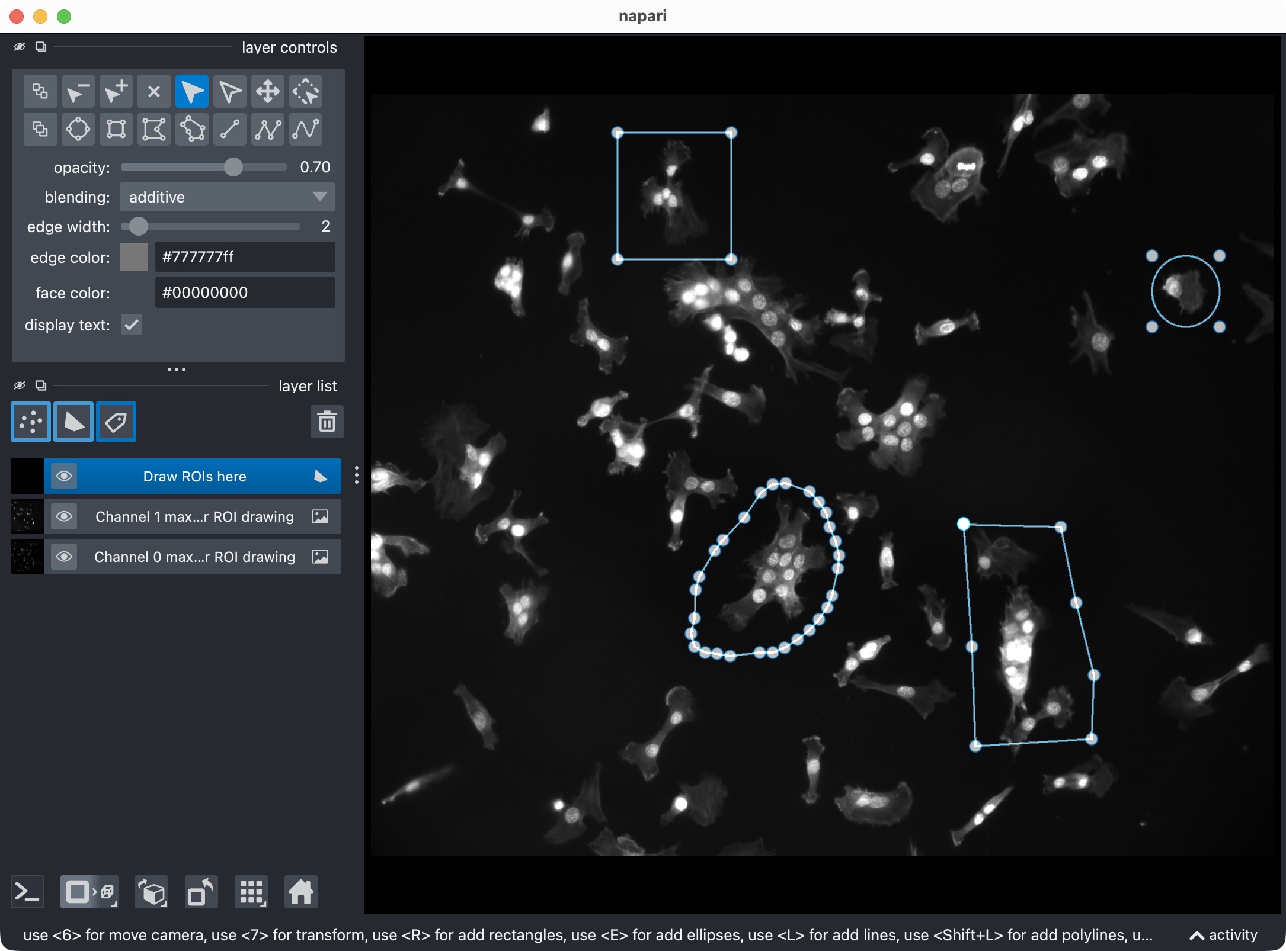The height and width of the screenshot is (951, 1286).
Task: Choose the add path tool
Action: (306, 129)
